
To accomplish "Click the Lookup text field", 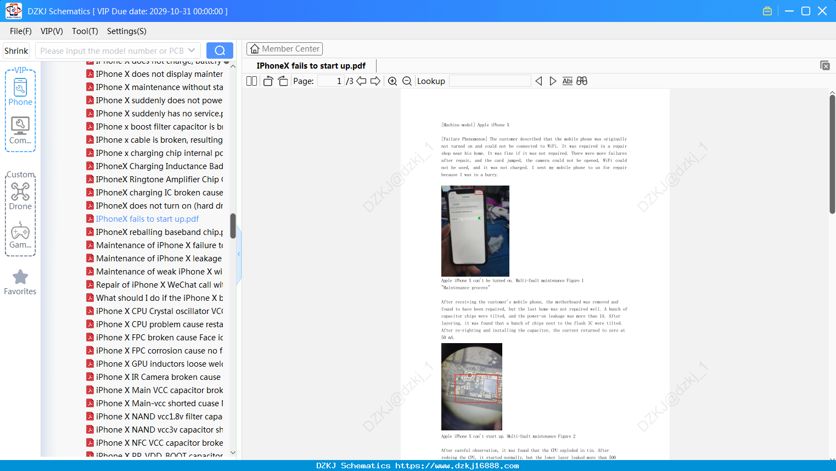I will tap(490, 81).
